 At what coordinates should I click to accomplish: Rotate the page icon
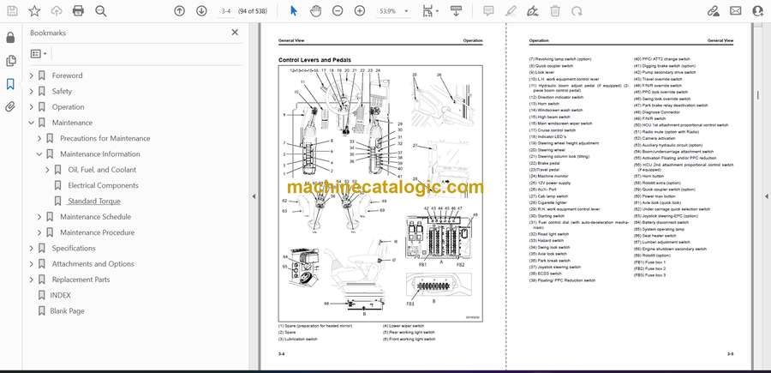pos(577,11)
